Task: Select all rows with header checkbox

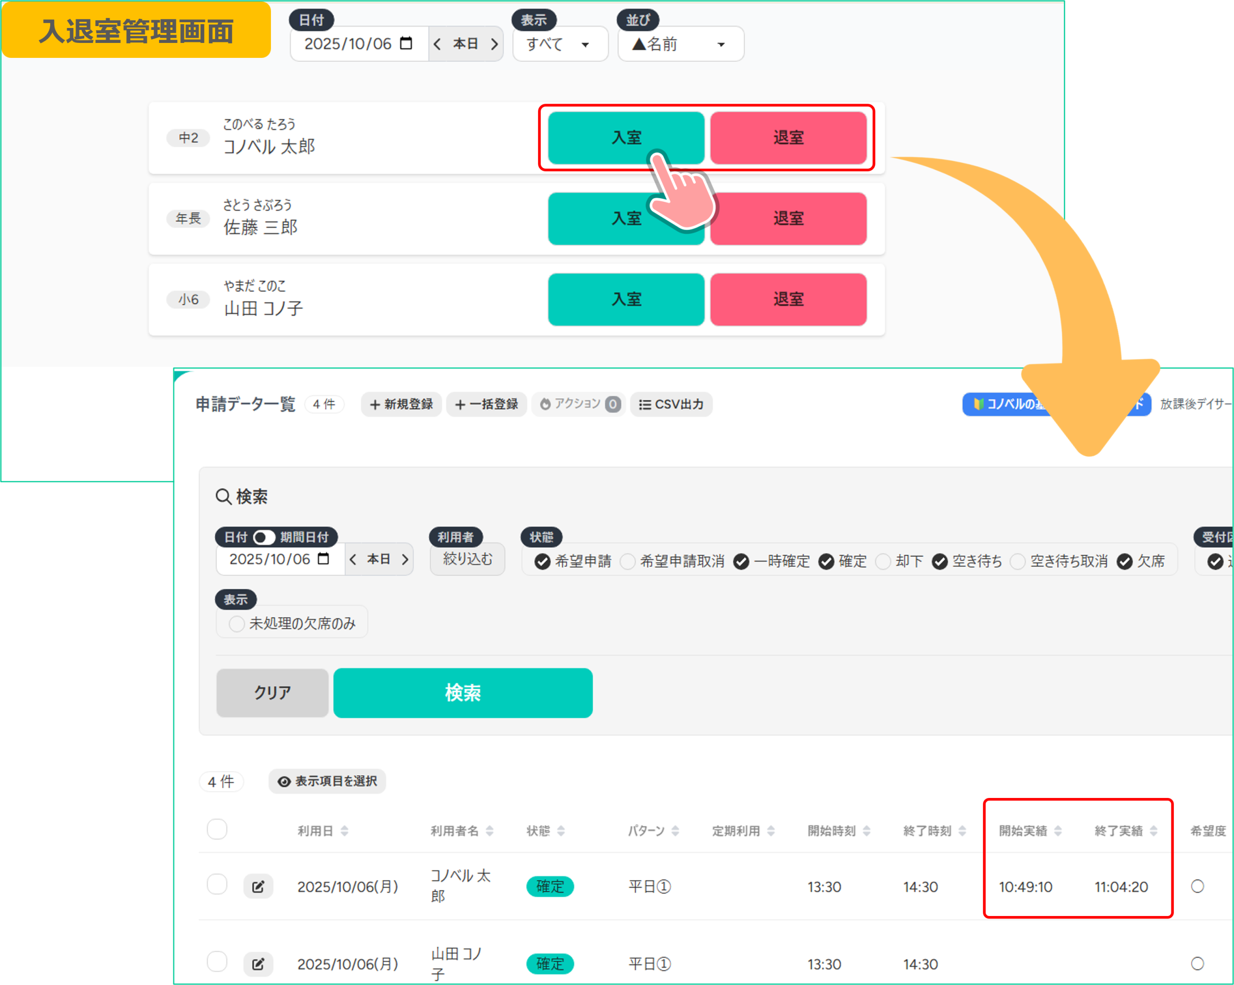Action: (217, 829)
